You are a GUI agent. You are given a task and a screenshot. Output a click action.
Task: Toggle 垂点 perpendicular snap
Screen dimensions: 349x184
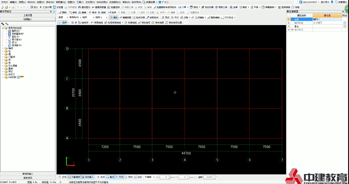pos(110,177)
